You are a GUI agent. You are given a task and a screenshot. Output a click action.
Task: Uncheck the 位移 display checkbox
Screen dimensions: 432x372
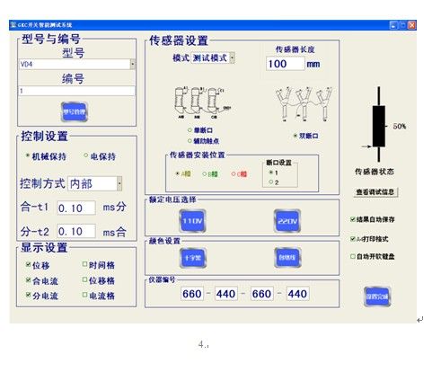(28, 264)
